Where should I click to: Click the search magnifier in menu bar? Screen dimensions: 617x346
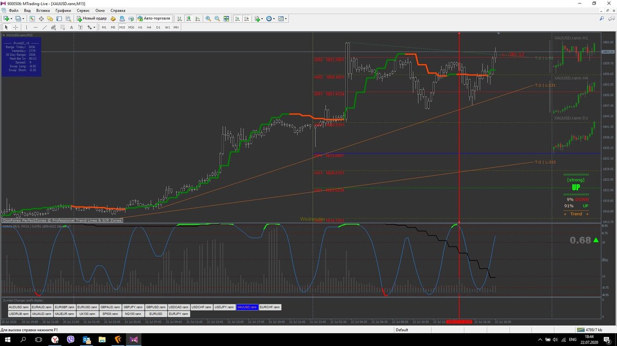click(x=602, y=19)
